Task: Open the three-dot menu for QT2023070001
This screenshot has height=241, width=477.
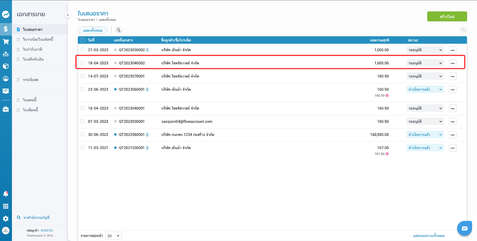Action: coord(452,76)
